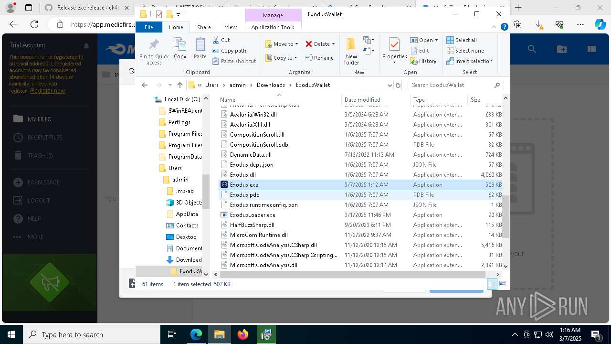The height and width of the screenshot is (344, 611).
Task: Click the file list vertical scrollbar
Action: [x=506, y=216]
